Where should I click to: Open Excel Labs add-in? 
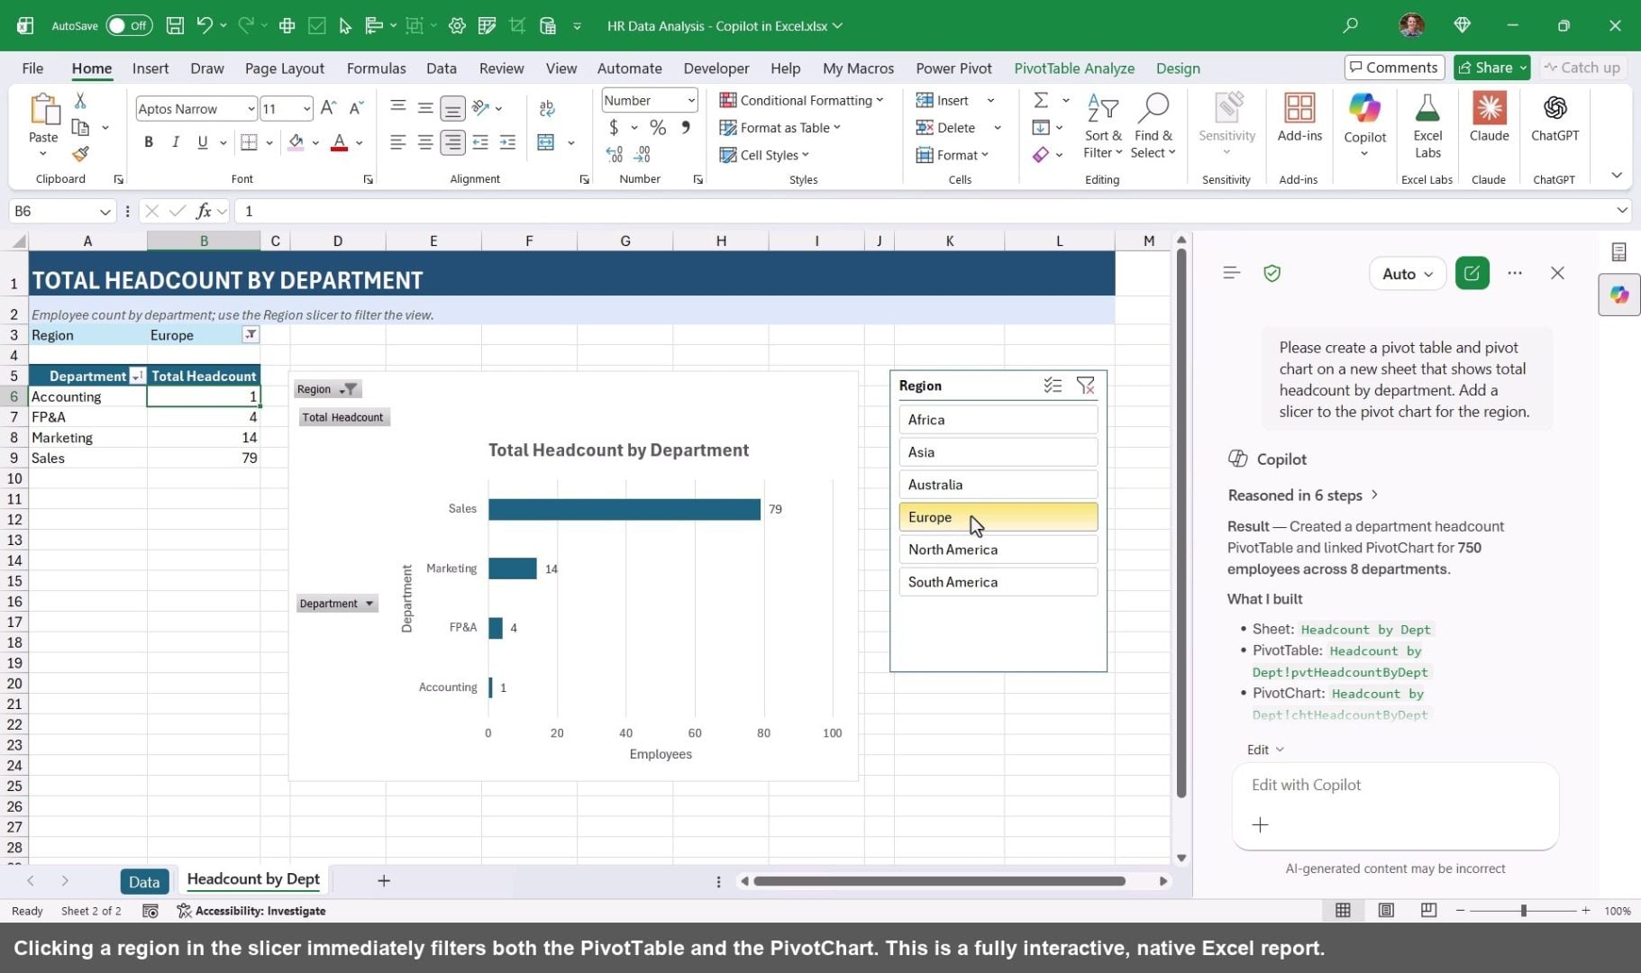1427,126
